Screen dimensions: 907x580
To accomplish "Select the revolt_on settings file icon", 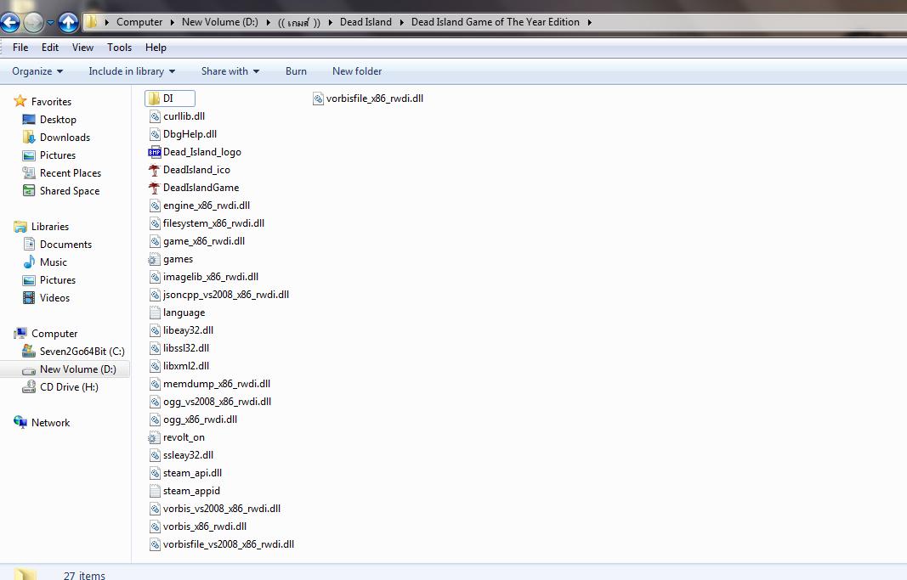I will (x=154, y=438).
